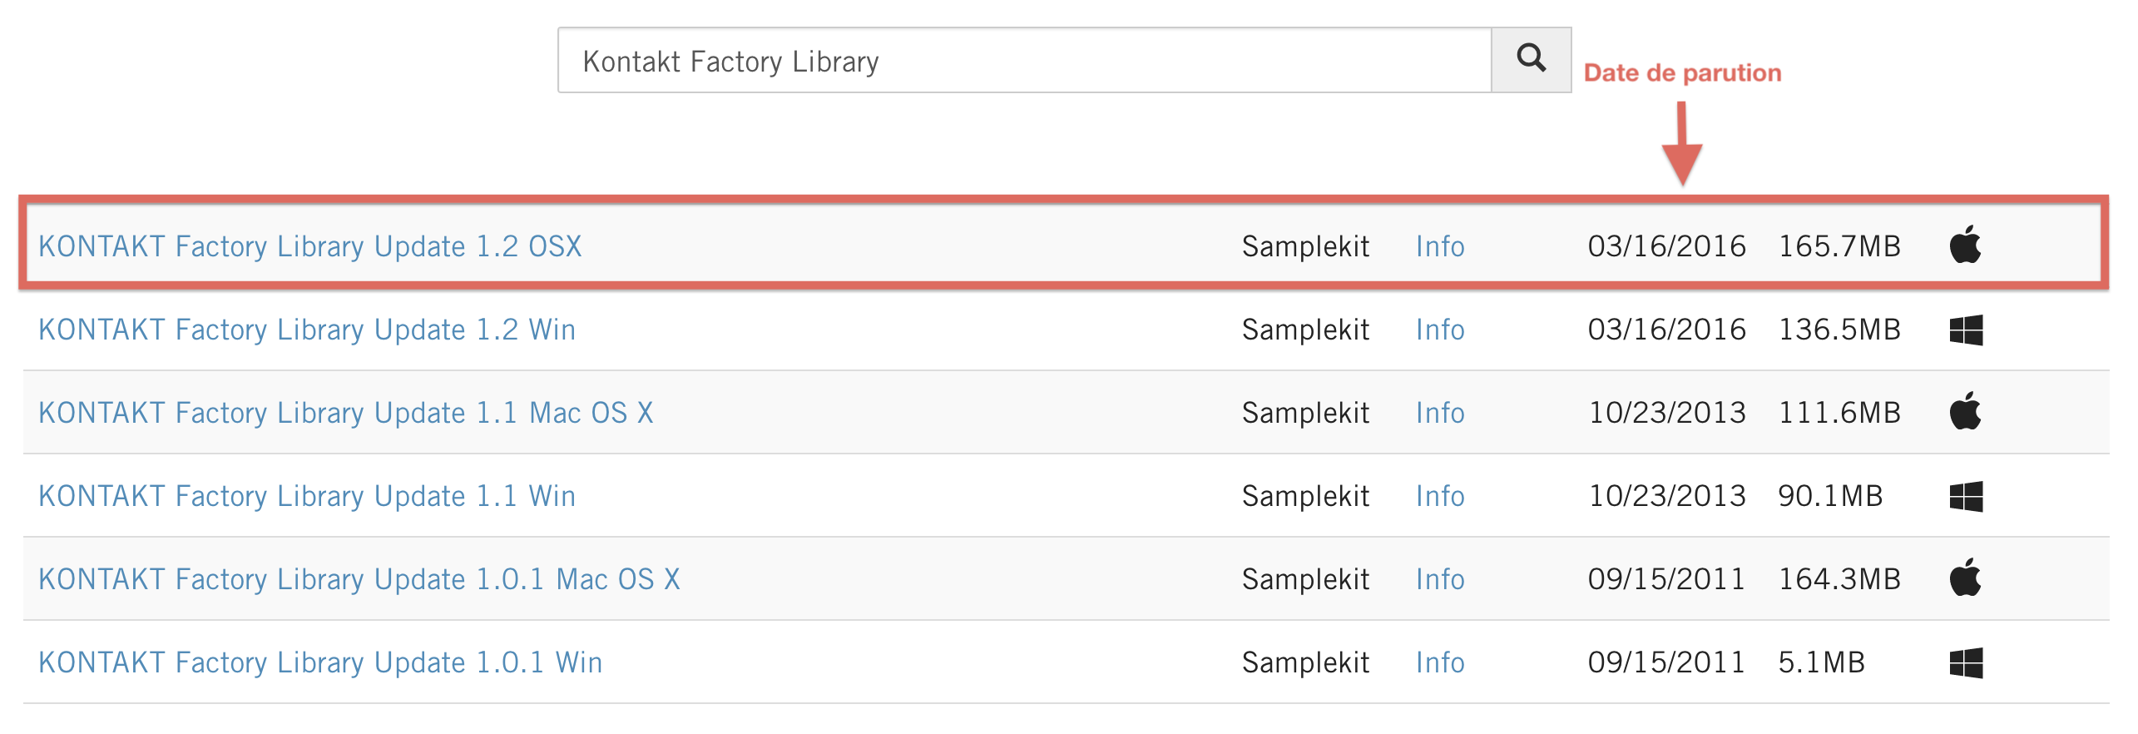This screenshot has width=2138, height=734.
Task: Click Windows icon for Update 1.0.1 Win
Action: pos(1966,662)
